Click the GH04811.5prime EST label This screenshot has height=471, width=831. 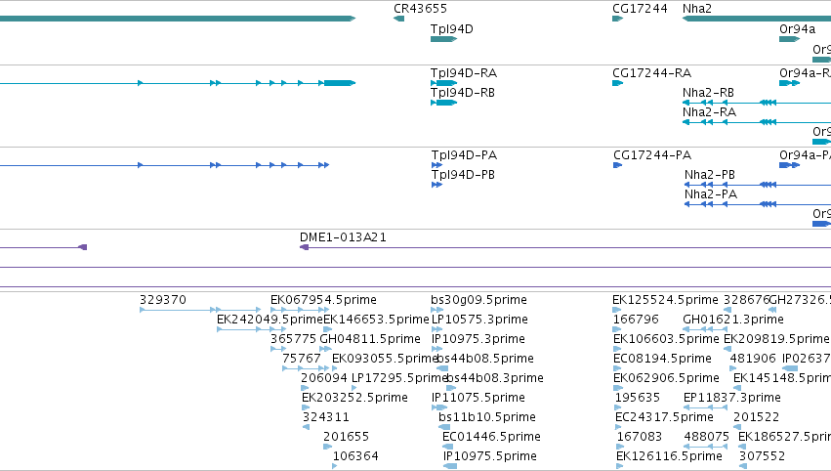[370, 339]
